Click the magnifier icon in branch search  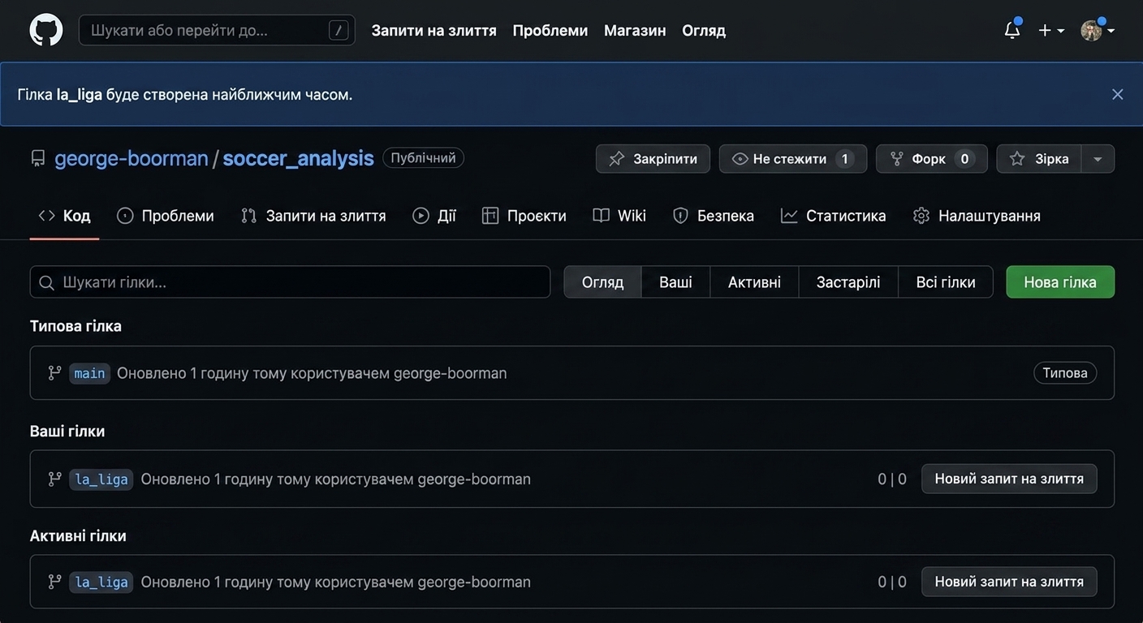47,283
